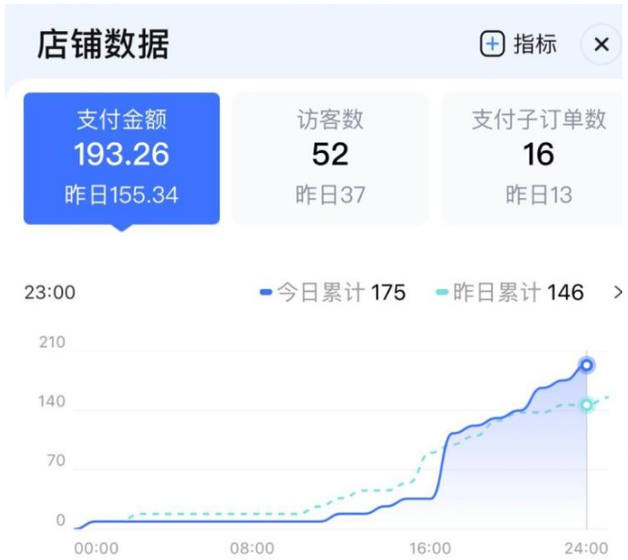Image resolution: width=628 pixels, height=560 pixels.
Task: Click the 昨日13 text
Action: pyautogui.click(x=538, y=195)
